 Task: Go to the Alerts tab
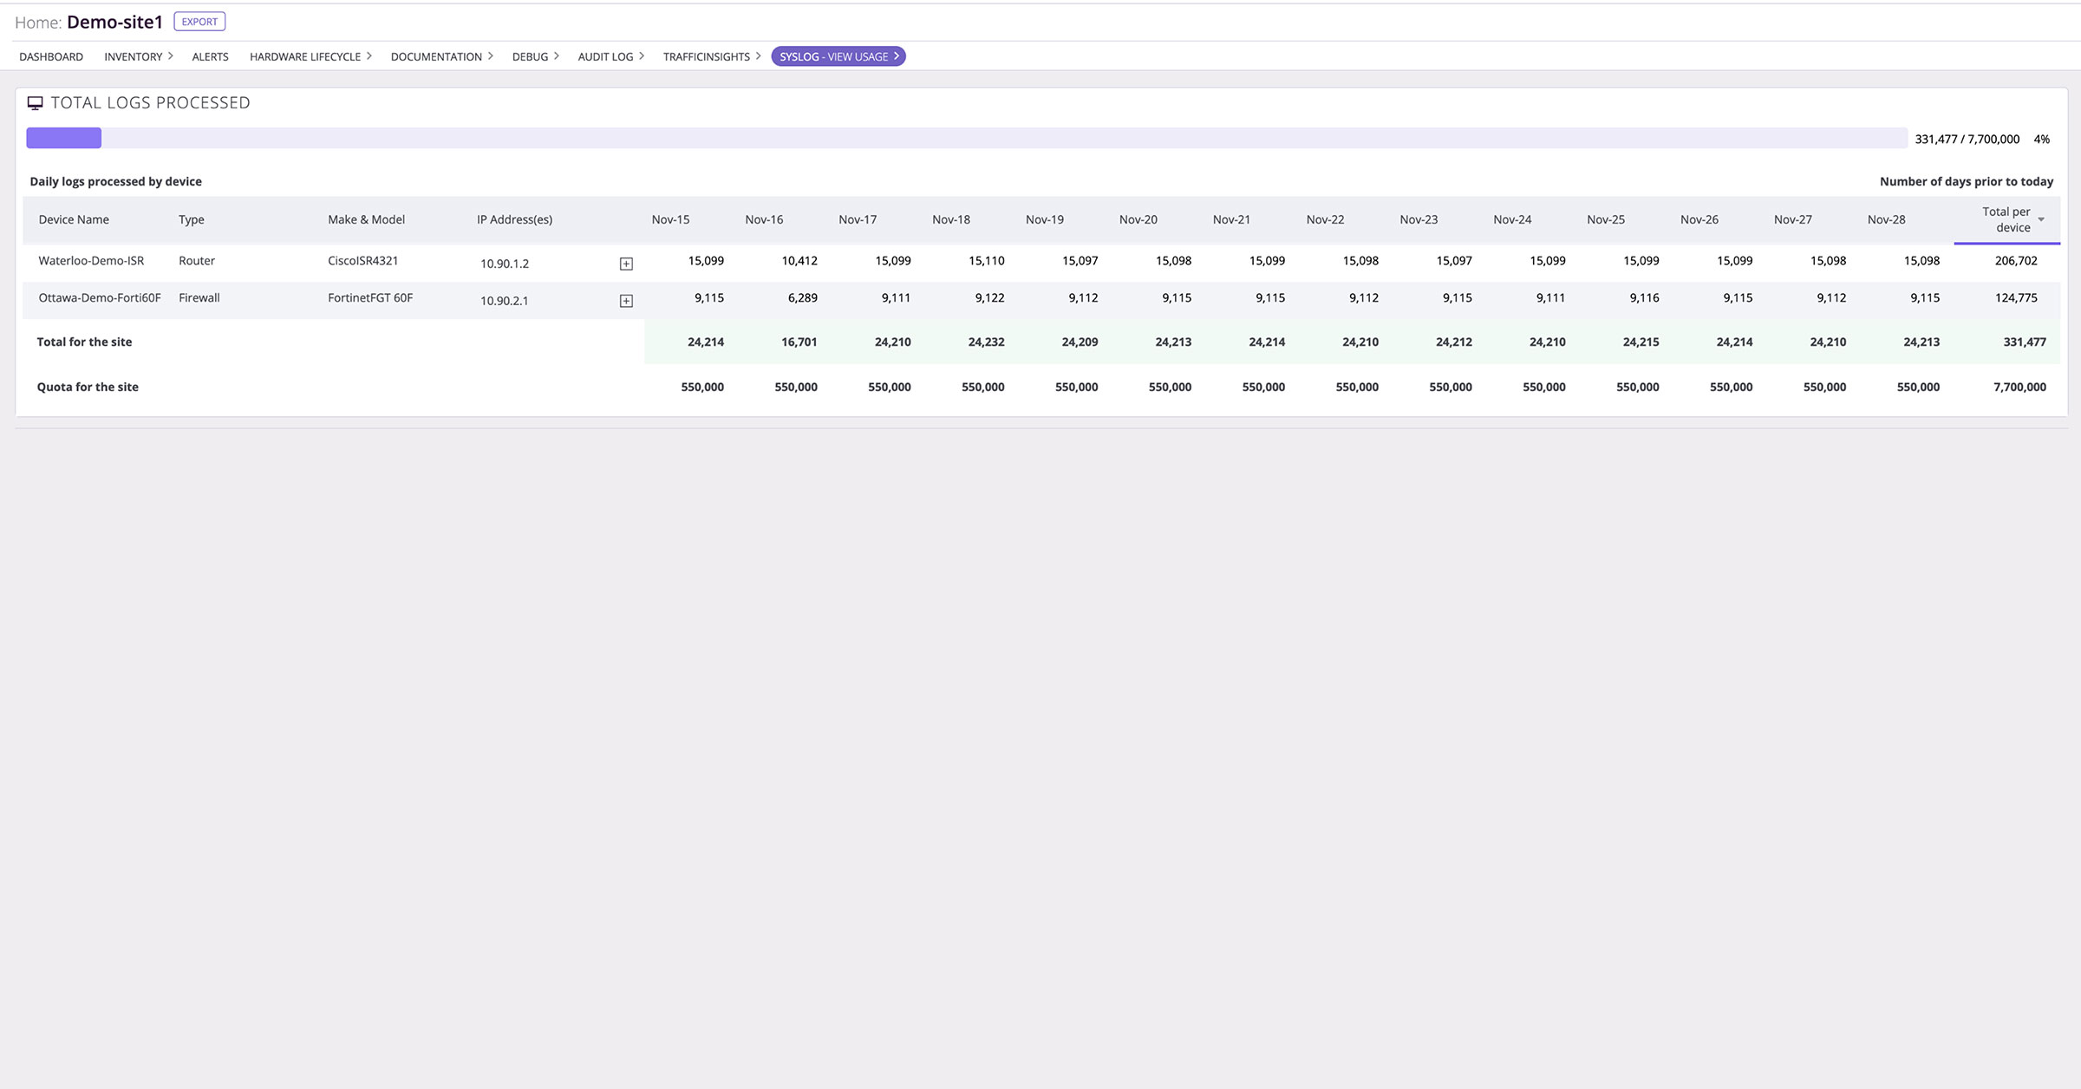(210, 56)
